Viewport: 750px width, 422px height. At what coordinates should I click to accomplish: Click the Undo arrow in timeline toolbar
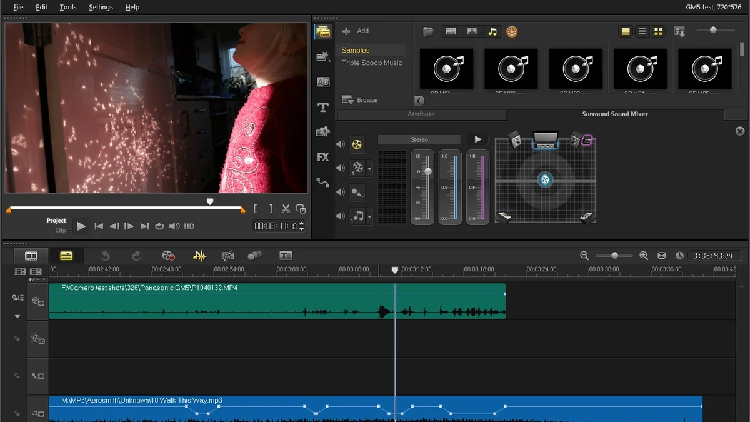pyautogui.click(x=105, y=255)
